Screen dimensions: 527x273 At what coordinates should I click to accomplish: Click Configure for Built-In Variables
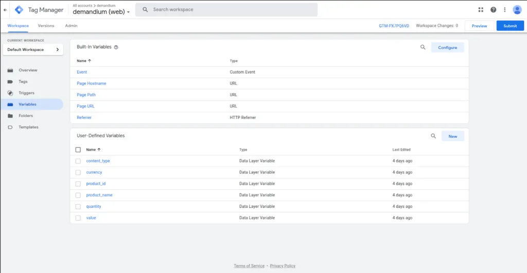pos(447,47)
